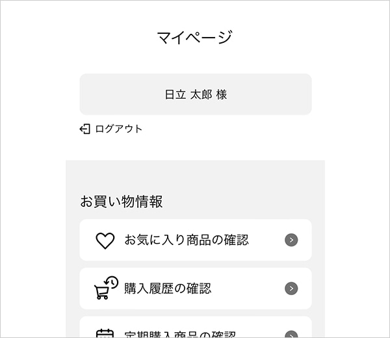Open the お気に入り商品の確認 menu entry

(187, 240)
